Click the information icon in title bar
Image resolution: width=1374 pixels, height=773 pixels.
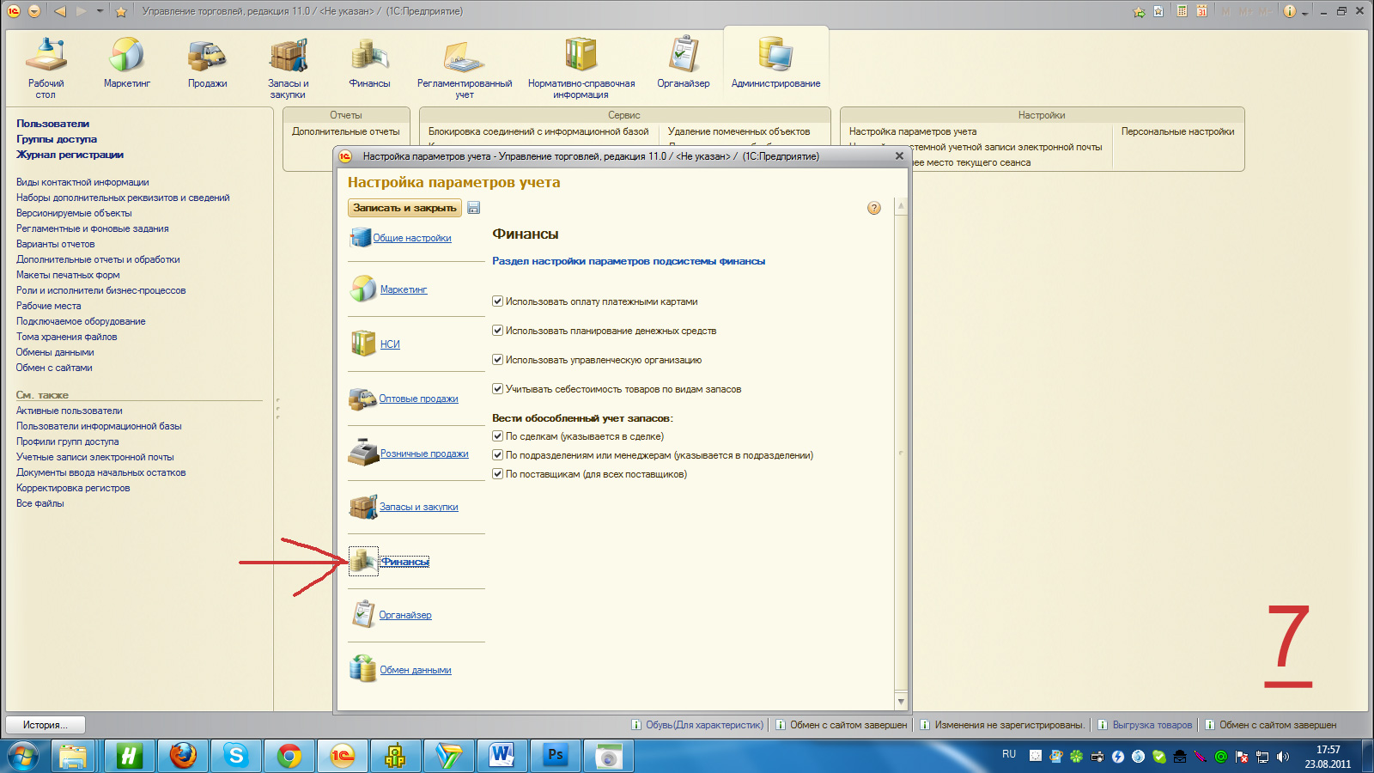pos(1290,11)
